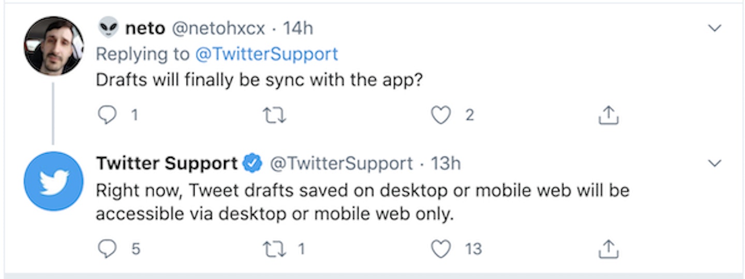The height and width of the screenshot is (279, 745).
Task: Share the Twitter Support tweet
Action: (x=608, y=250)
